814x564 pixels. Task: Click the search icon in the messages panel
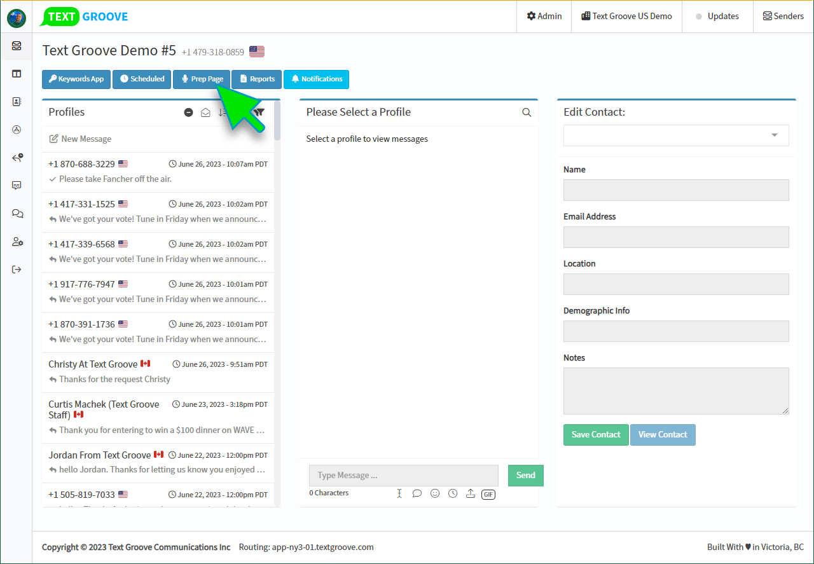(527, 113)
